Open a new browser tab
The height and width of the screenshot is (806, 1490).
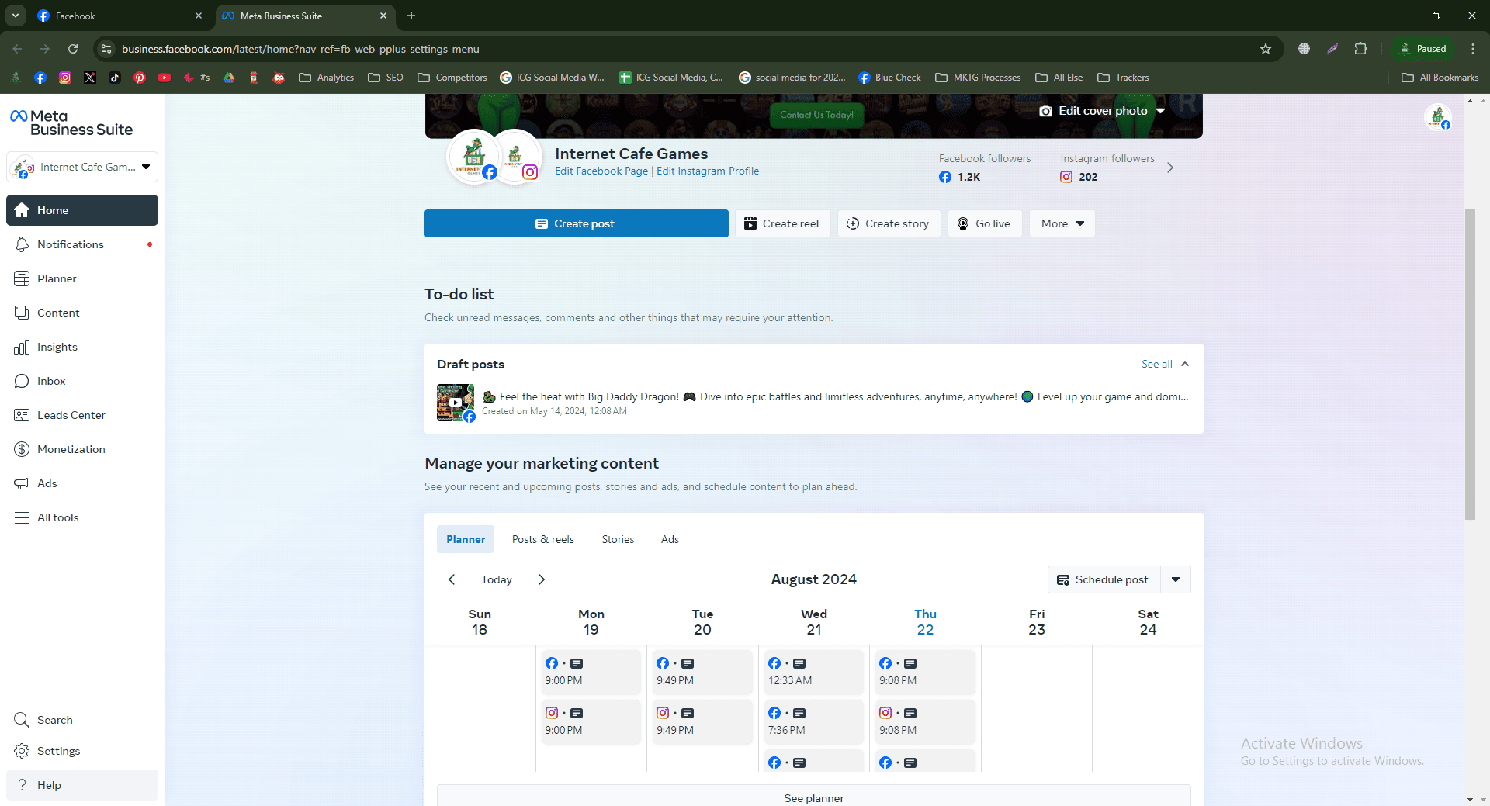click(x=411, y=16)
